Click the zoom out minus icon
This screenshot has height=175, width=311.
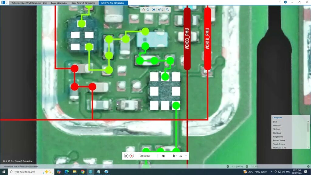click(x=228, y=166)
